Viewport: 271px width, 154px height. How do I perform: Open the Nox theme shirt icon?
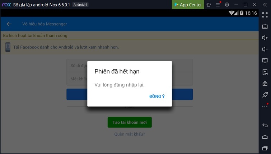[x=209, y=5]
